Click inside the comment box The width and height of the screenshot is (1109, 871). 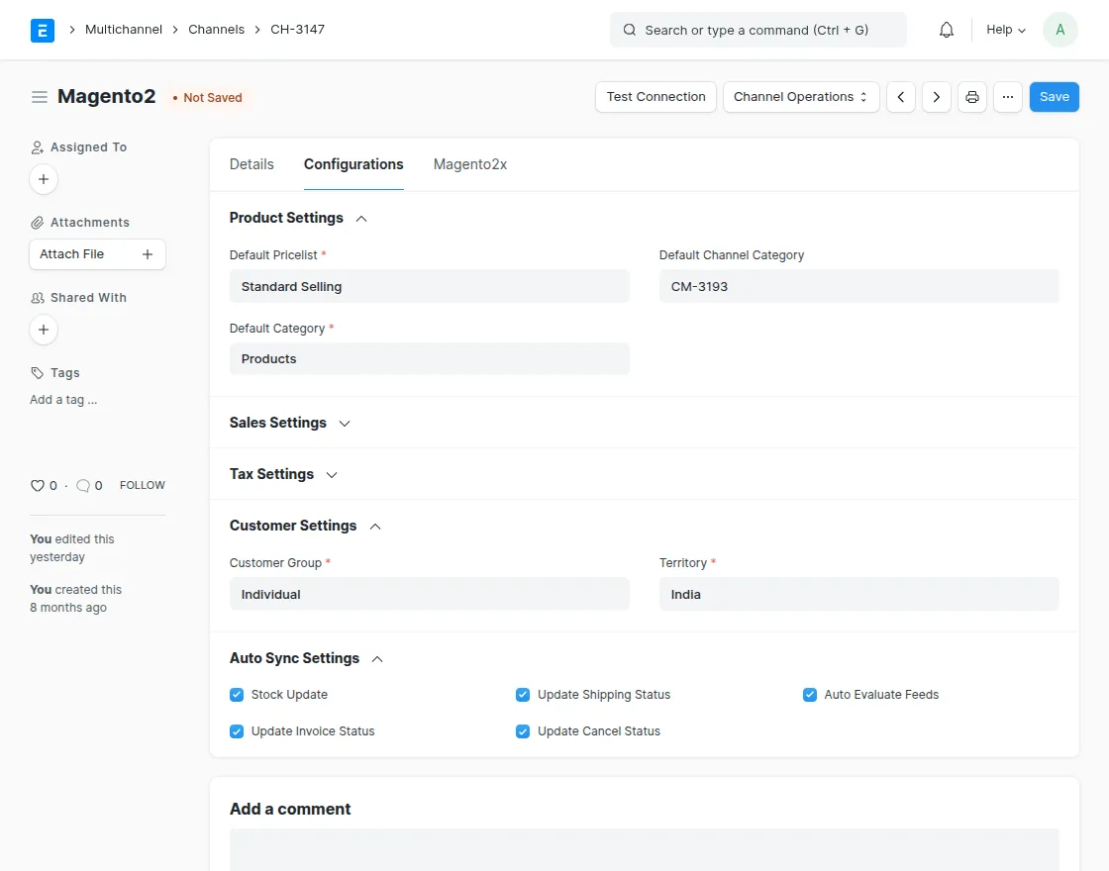[x=644, y=851]
